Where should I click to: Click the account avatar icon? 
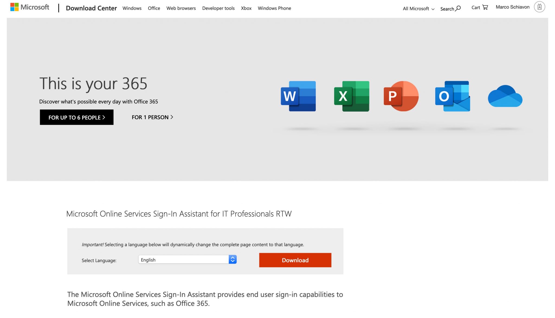coord(539,7)
